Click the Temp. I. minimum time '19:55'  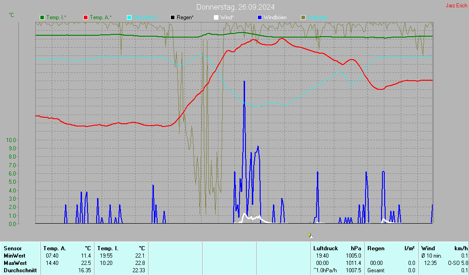pyautogui.click(x=106, y=256)
